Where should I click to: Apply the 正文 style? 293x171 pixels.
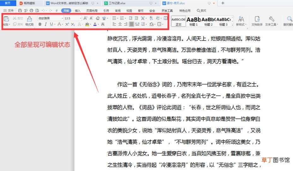tap(178, 21)
